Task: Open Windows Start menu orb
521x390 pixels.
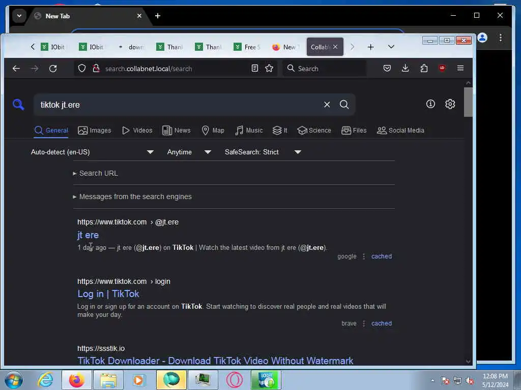Action: point(14,380)
